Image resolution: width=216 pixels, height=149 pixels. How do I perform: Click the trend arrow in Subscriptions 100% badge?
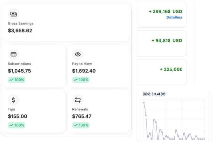(x=11, y=80)
